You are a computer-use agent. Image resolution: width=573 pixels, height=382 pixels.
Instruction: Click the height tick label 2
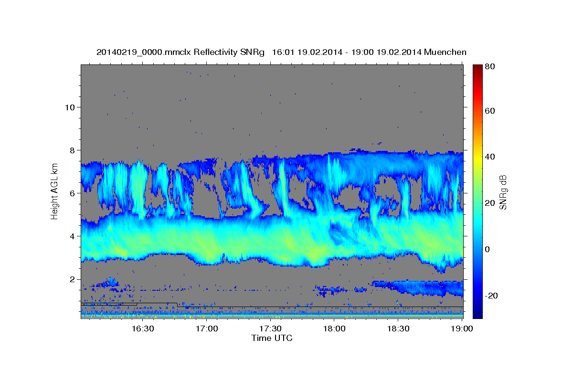coord(72,279)
